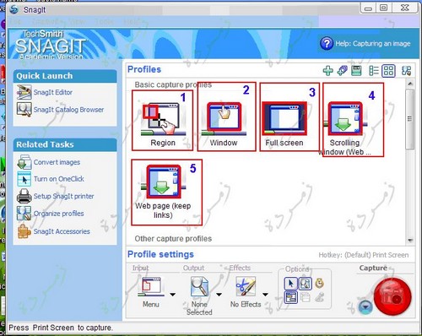Expand the No Effects dropdown arrow
This screenshot has height=336, width=422.
click(265, 295)
